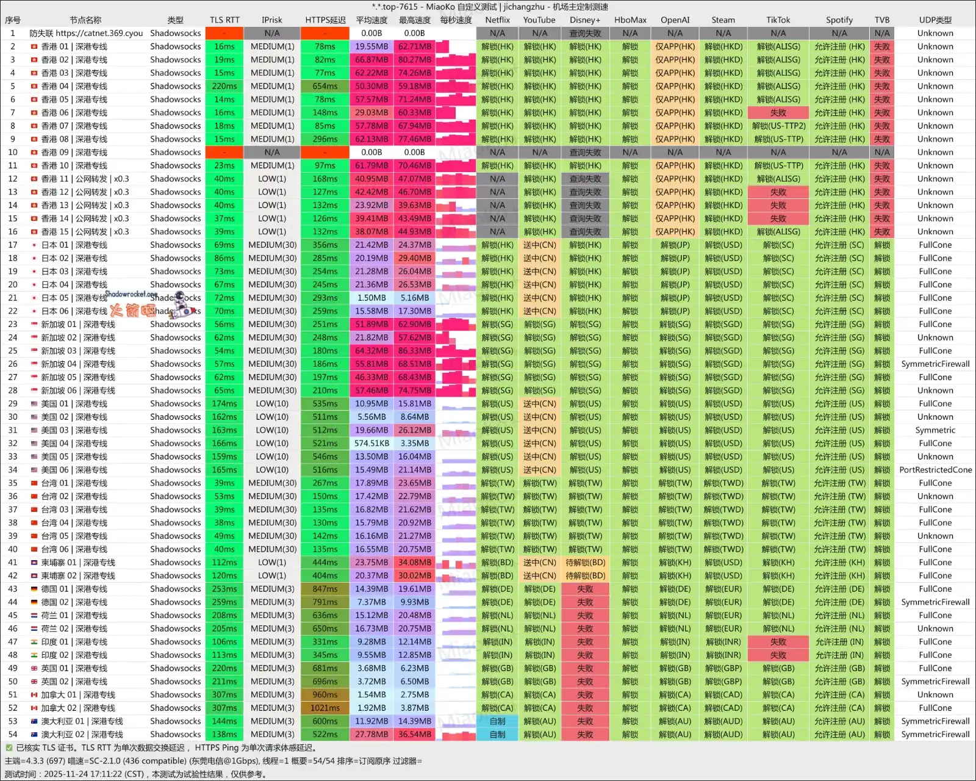The image size is (976, 781).
Task: Select the PortRestrictedCone cell for 美国 06
Action: point(935,470)
